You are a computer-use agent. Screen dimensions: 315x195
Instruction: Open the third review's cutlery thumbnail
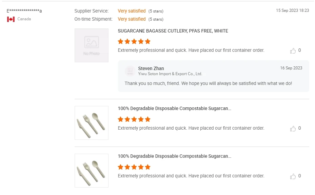click(92, 171)
